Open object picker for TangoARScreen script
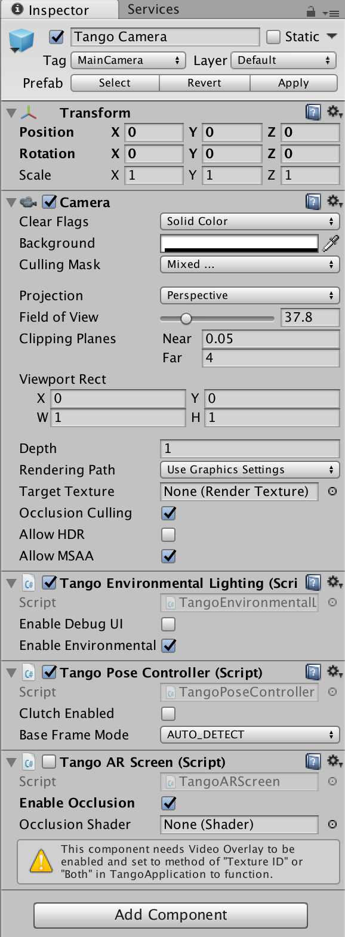The width and height of the screenshot is (345, 937). 332,781
